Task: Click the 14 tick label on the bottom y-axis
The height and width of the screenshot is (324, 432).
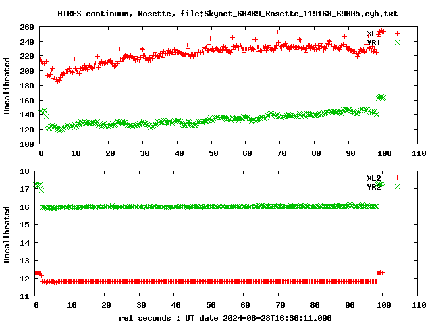Action: pyautogui.click(x=24, y=243)
